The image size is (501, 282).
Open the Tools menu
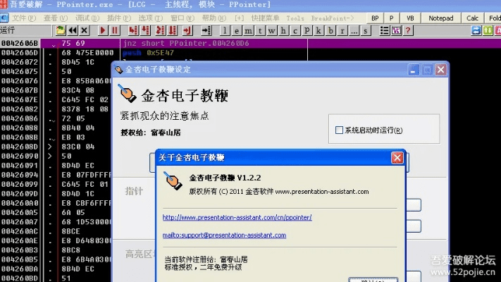tap(295, 18)
